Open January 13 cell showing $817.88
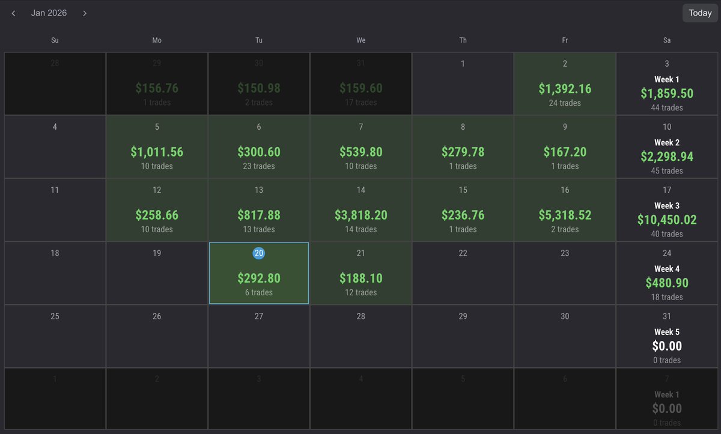The height and width of the screenshot is (434, 721). tap(259, 210)
